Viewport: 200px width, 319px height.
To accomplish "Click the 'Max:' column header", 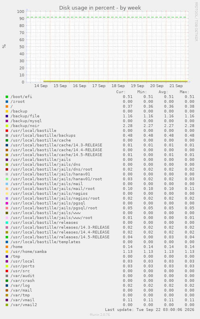I will pos(184,92).
